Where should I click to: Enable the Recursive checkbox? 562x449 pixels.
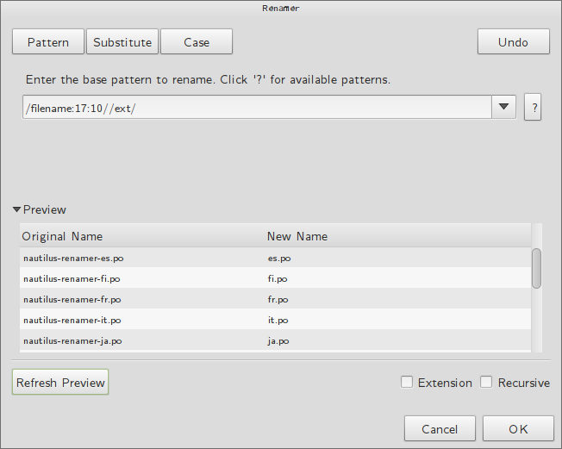pos(486,382)
